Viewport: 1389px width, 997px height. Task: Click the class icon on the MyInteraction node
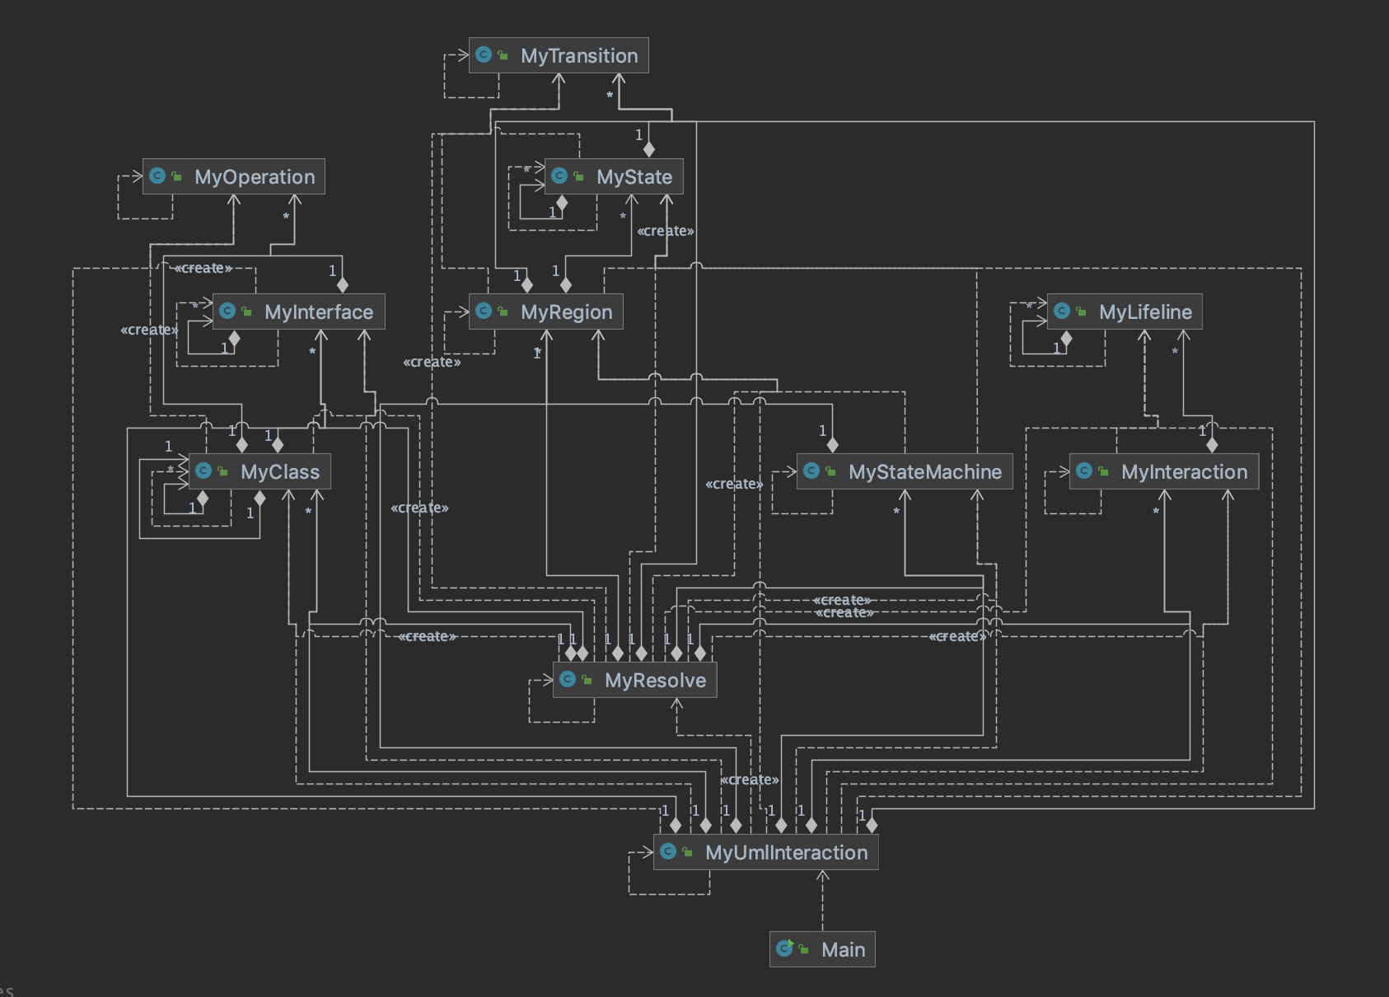pyautogui.click(x=1084, y=471)
